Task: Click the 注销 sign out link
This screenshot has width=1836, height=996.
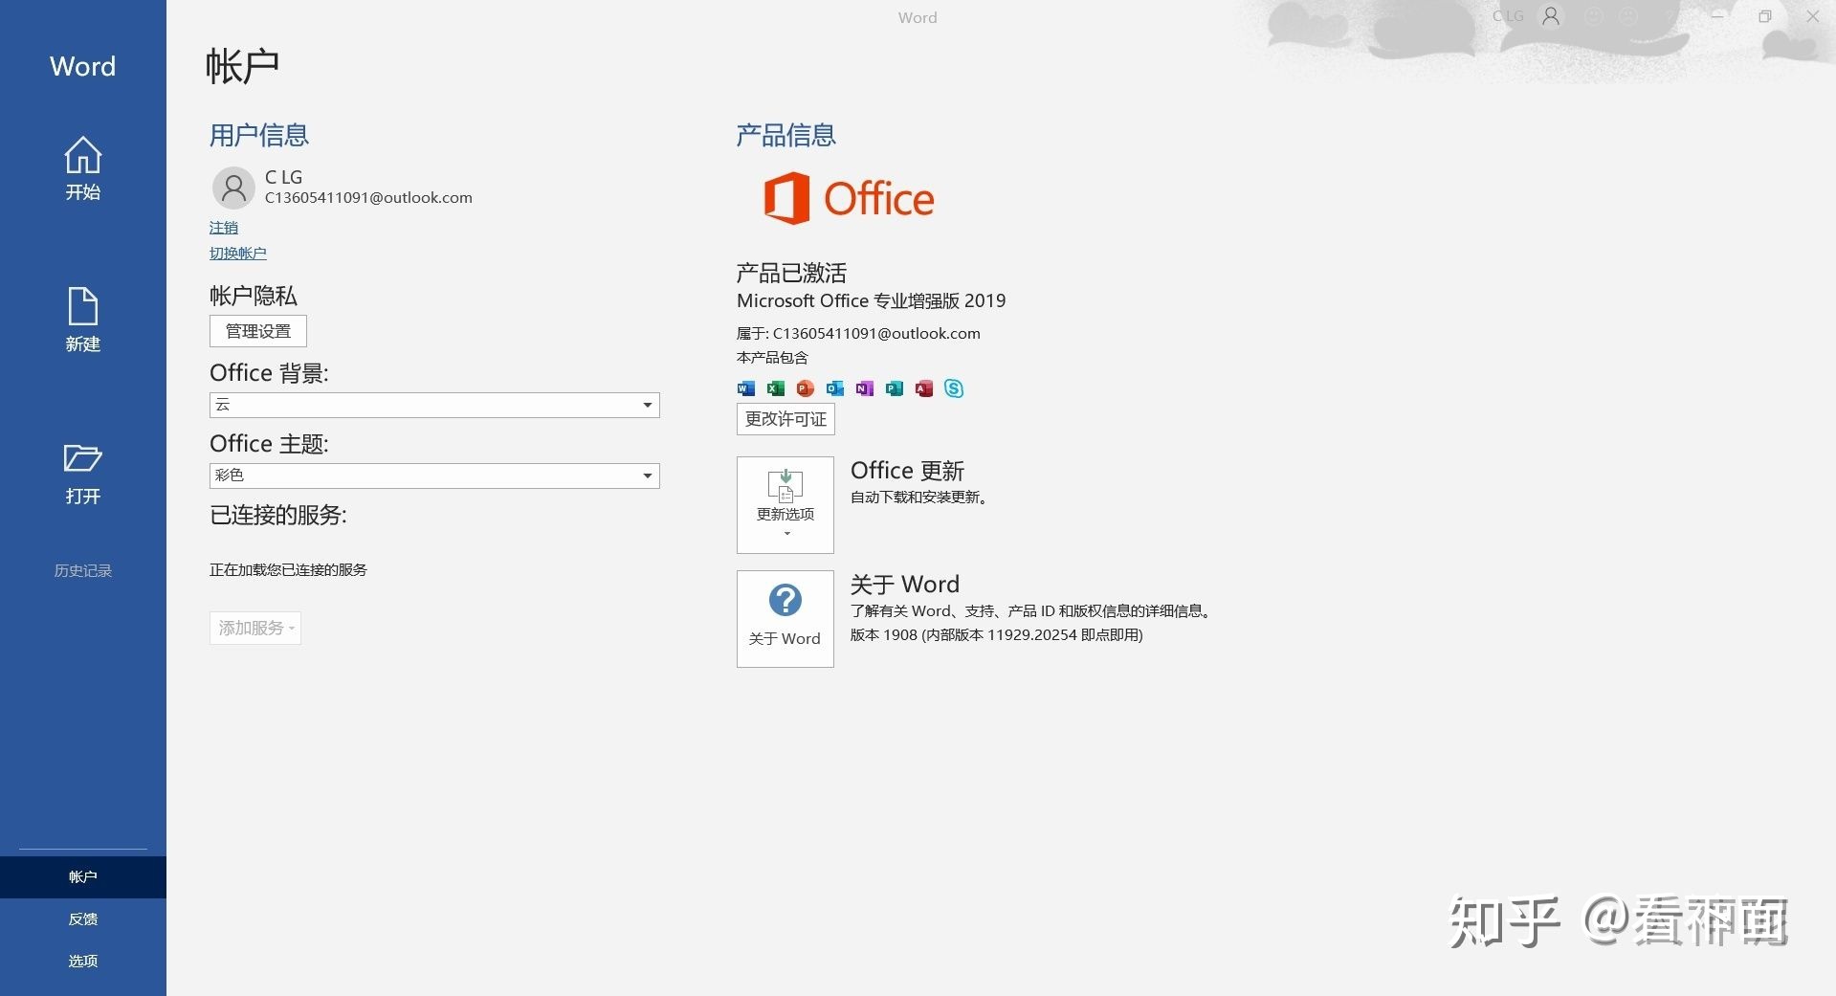Action: tap(224, 228)
